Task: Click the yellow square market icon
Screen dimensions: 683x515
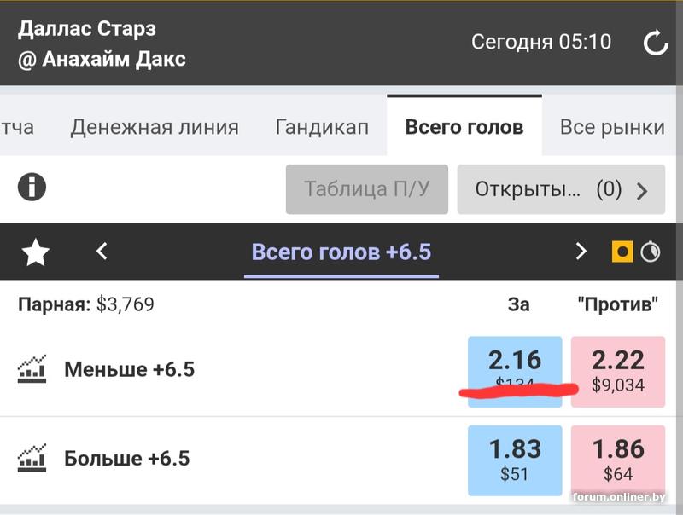Action: click(622, 252)
